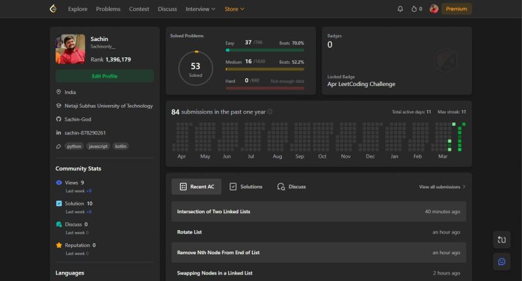The image size is (522, 281).
Task: Open the Problems menu item
Action: 108,9
